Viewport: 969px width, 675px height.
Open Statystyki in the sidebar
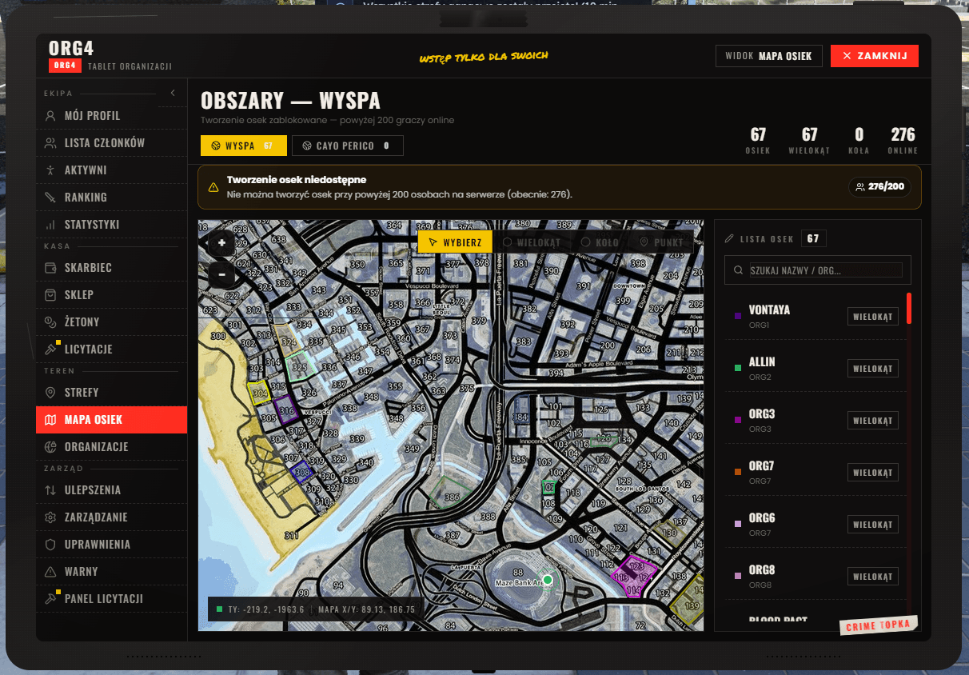[111, 225]
